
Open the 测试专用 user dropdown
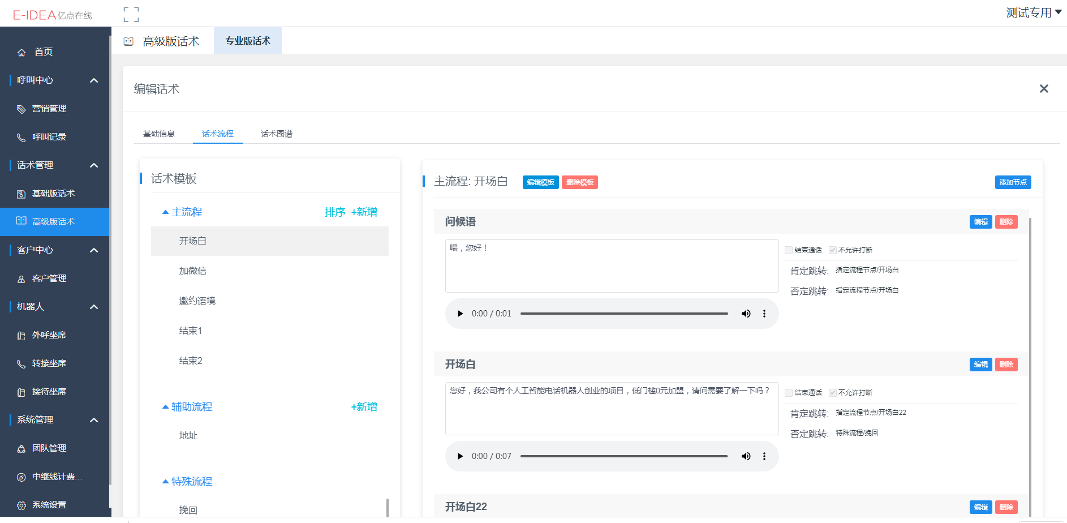pos(1033,12)
